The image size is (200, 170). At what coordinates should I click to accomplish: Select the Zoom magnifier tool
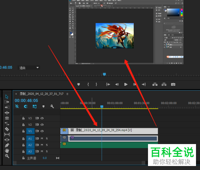coord(7,156)
